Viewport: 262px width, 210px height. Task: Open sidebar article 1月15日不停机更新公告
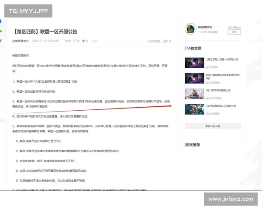[218, 91]
